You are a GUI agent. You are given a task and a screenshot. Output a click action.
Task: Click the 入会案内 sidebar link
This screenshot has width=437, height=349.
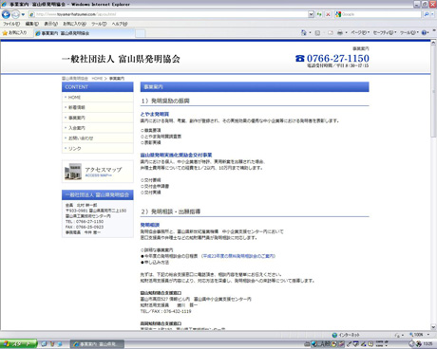[77, 128]
